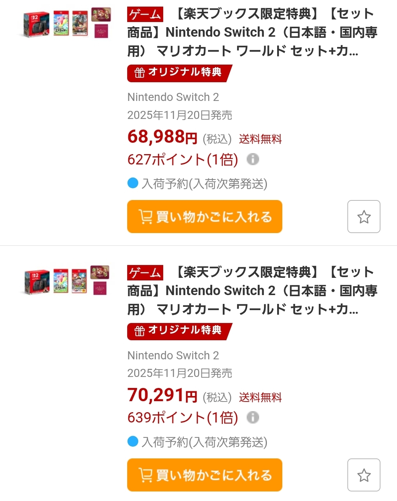Click the 639ポイント(1倍) points text
397x501 pixels.
(x=183, y=418)
